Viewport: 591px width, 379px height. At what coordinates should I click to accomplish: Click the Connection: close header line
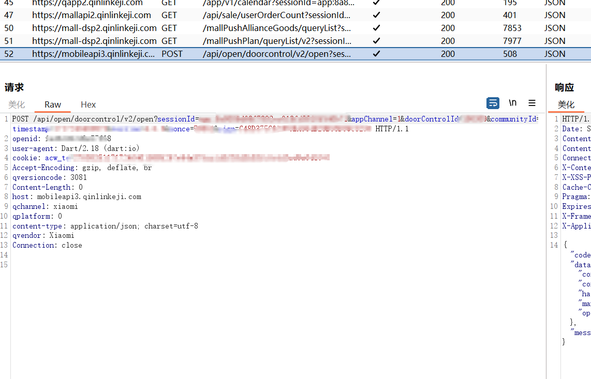click(47, 246)
